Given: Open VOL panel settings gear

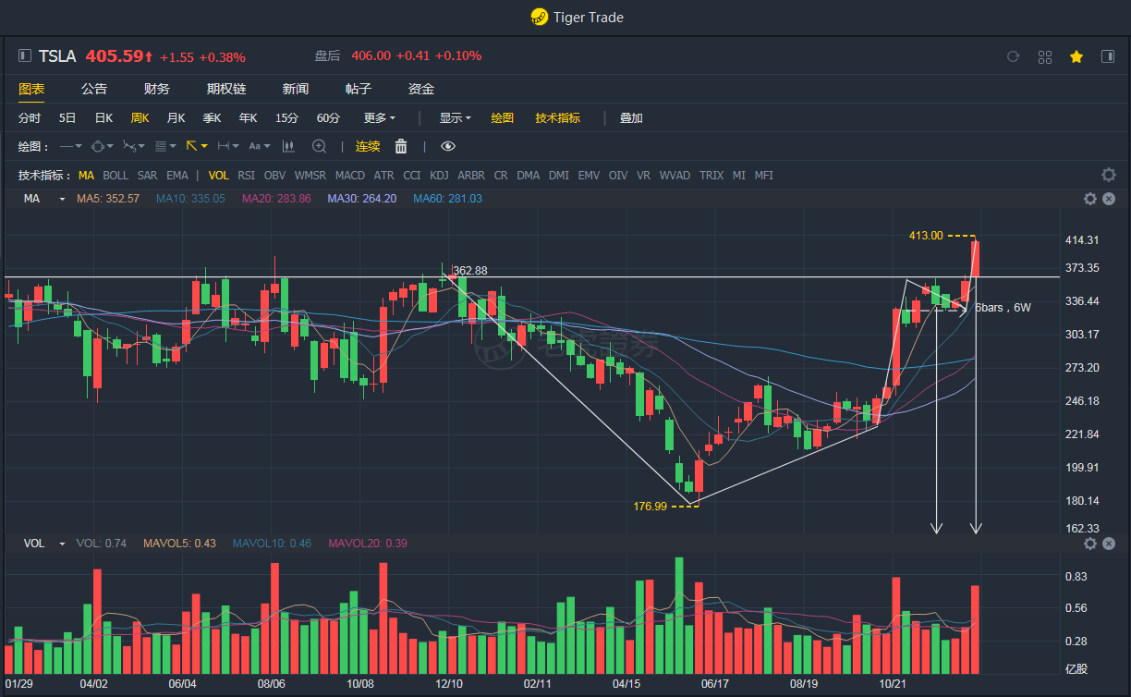Looking at the screenshot, I should (x=1090, y=544).
